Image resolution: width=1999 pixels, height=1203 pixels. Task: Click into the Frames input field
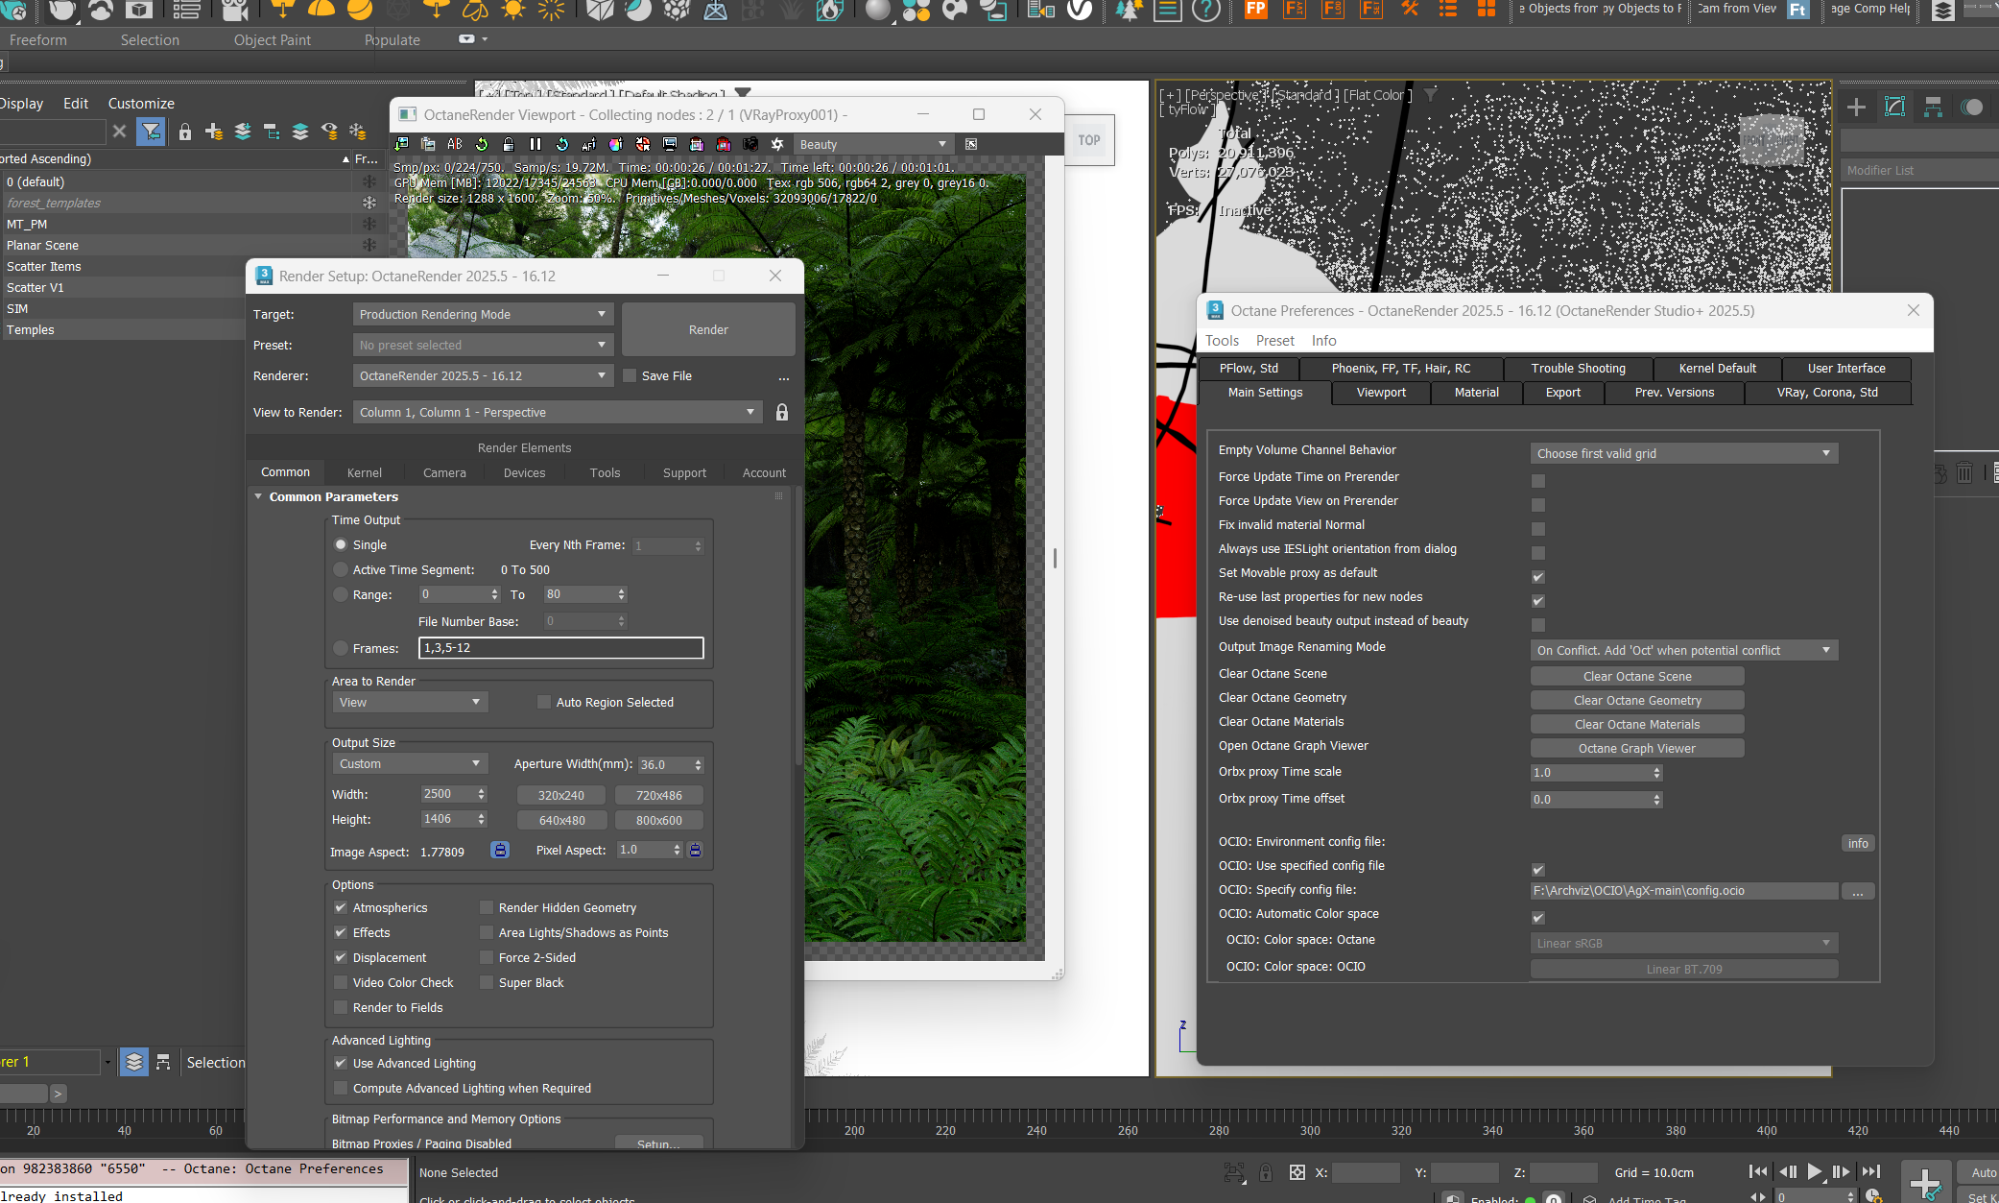point(560,648)
